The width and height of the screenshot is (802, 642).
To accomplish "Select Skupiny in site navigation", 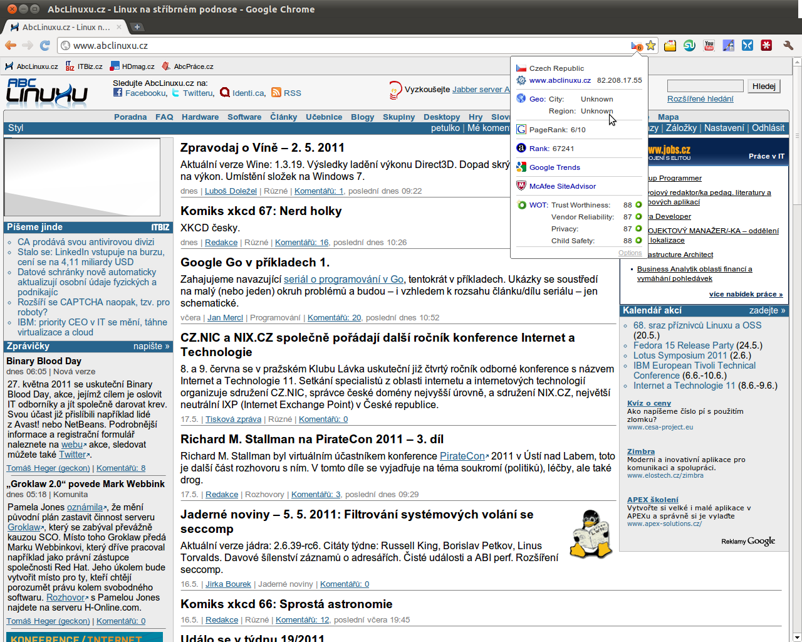I will coord(398,117).
